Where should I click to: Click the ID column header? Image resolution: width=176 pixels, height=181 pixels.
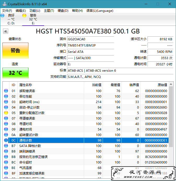pyautogui.click(x=13, y=85)
